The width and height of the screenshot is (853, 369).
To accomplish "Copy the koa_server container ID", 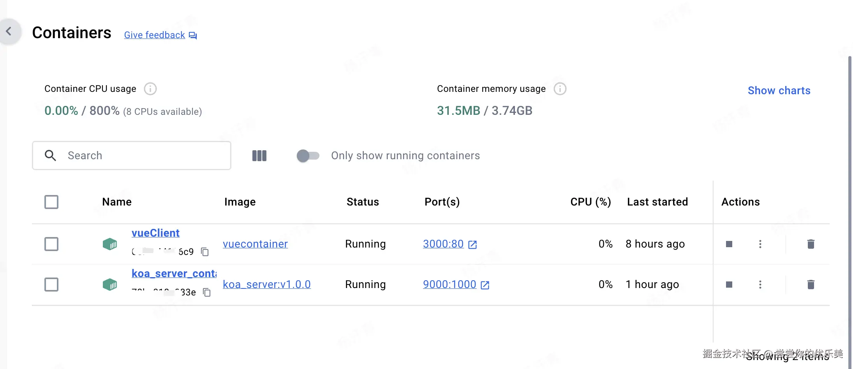I will coord(207,292).
